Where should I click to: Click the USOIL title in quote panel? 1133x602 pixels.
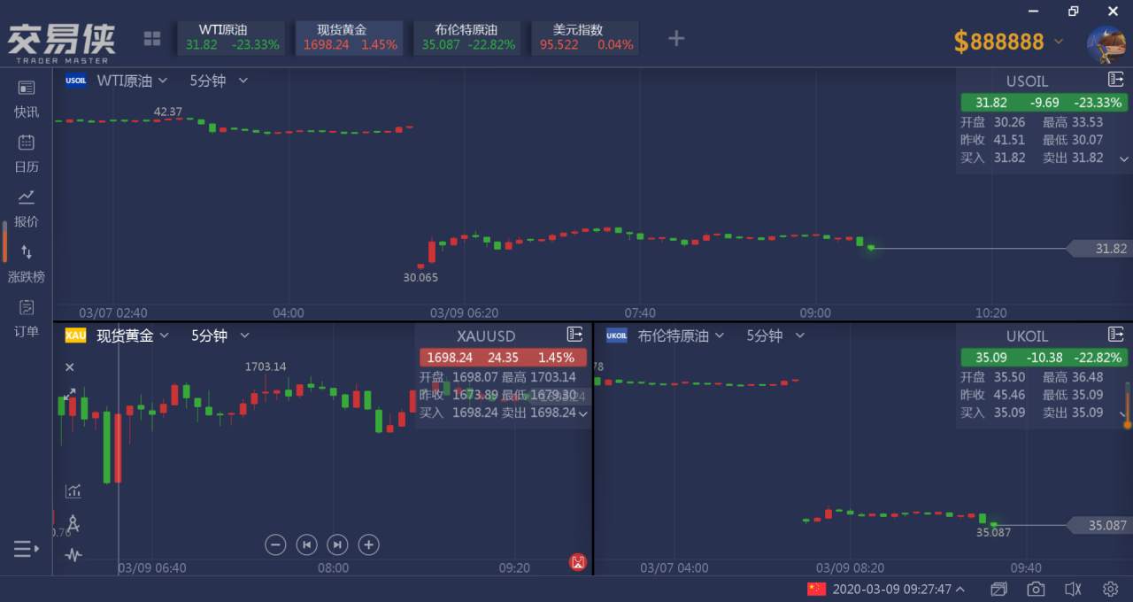pos(1027,81)
